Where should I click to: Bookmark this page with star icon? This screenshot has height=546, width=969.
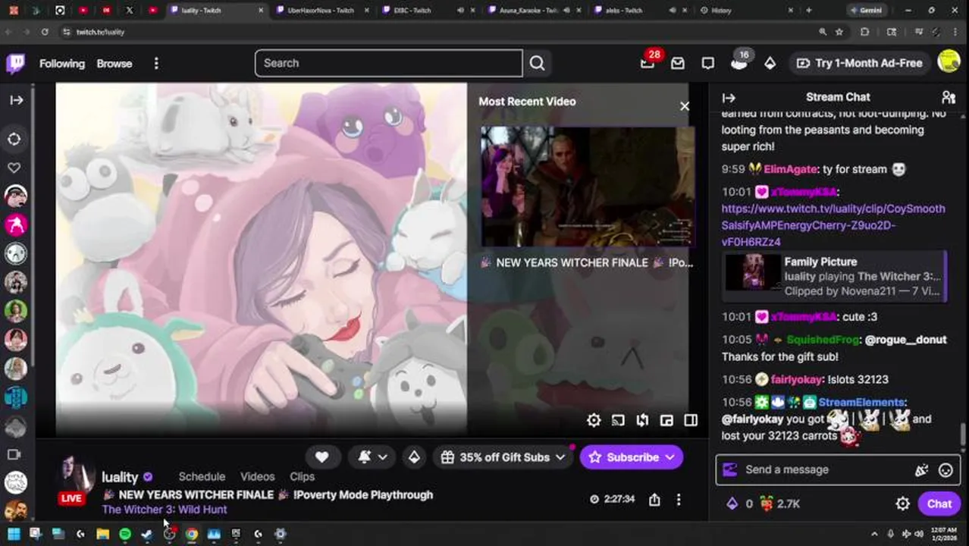click(x=839, y=32)
